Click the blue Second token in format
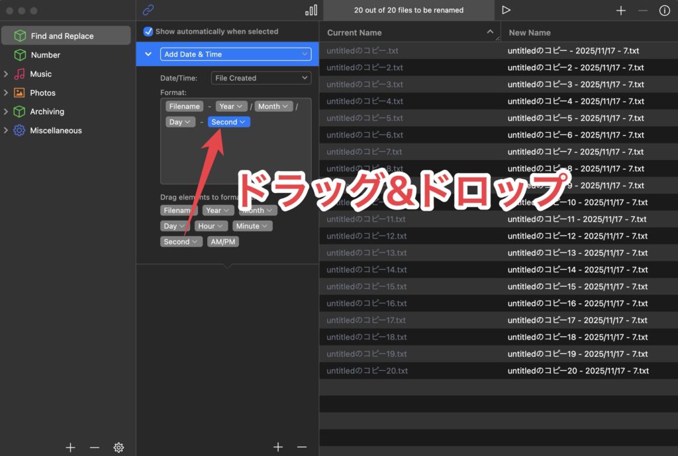 [x=228, y=122]
